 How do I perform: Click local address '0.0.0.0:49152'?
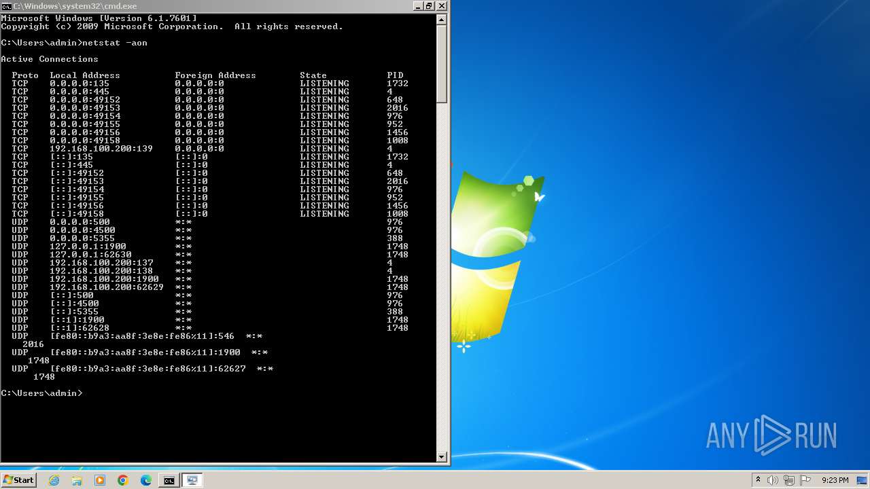pos(85,100)
